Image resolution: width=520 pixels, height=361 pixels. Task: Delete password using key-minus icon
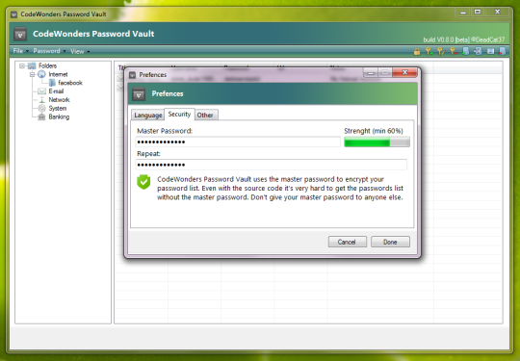tap(454, 51)
